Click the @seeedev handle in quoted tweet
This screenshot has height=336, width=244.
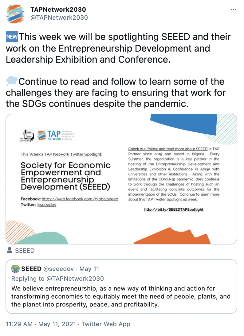click(x=58, y=269)
